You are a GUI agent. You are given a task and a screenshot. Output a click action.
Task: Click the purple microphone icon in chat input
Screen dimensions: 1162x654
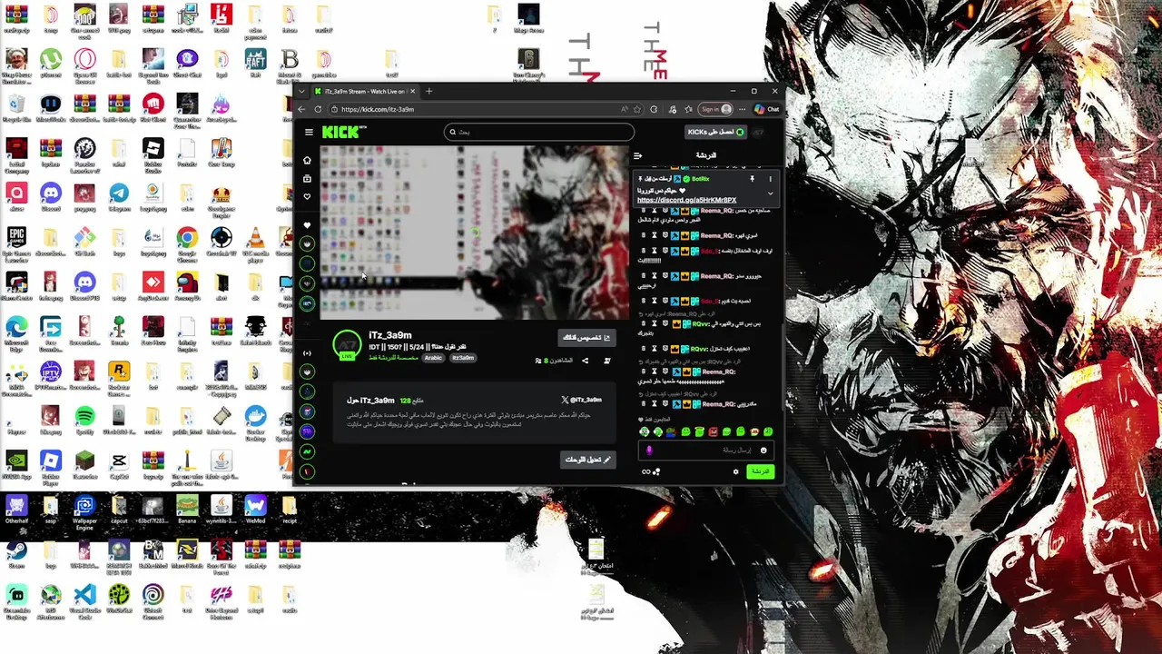coord(649,451)
